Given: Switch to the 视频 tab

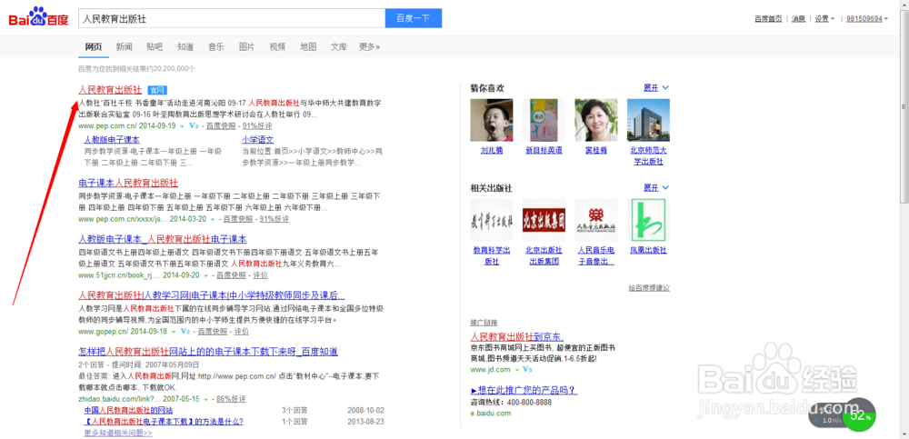Looking at the screenshot, I should (x=277, y=47).
